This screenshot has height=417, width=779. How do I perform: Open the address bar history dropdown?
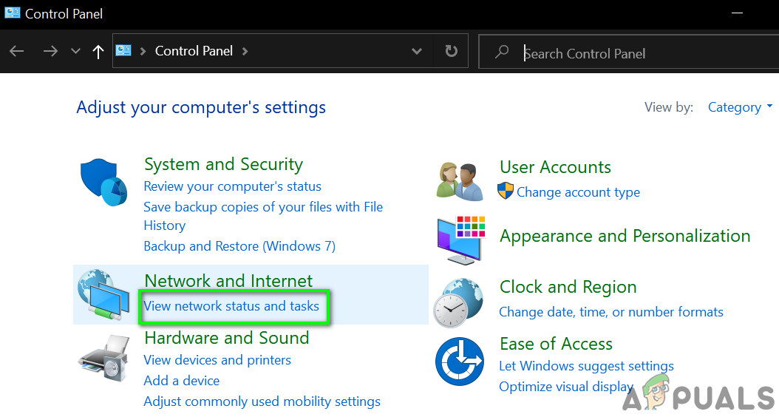click(x=417, y=52)
